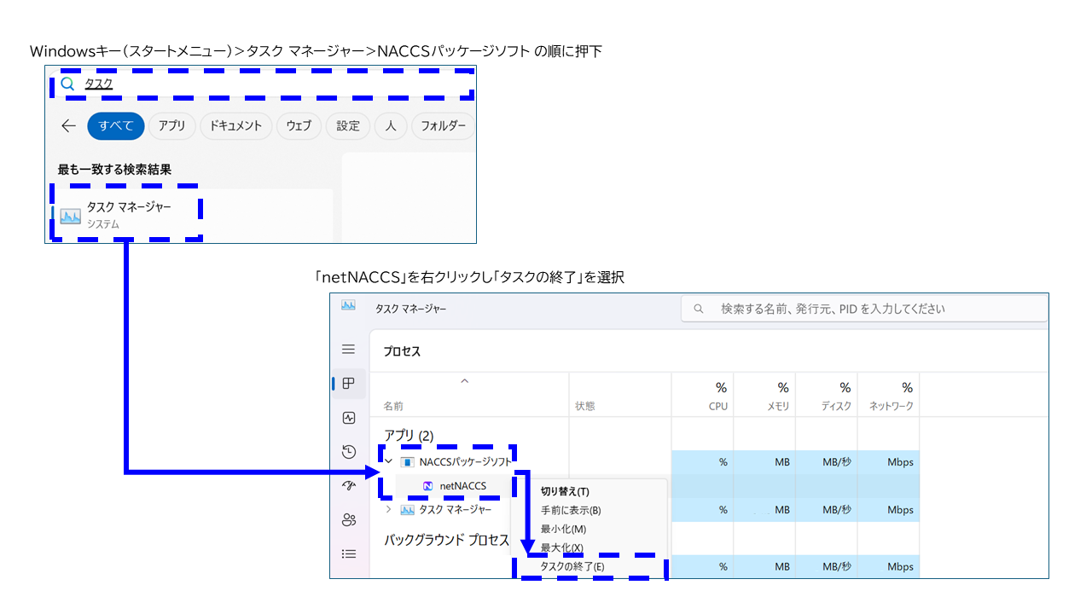Open the Task Manager hamburger navigation menu
Image resolution: width=1092 pixels, height=614 pixels.
(348, 350)
